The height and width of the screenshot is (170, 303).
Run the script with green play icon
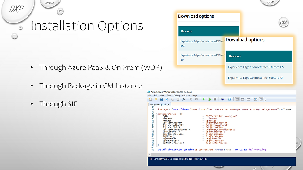pyautogui.click(x=204, y=99)
